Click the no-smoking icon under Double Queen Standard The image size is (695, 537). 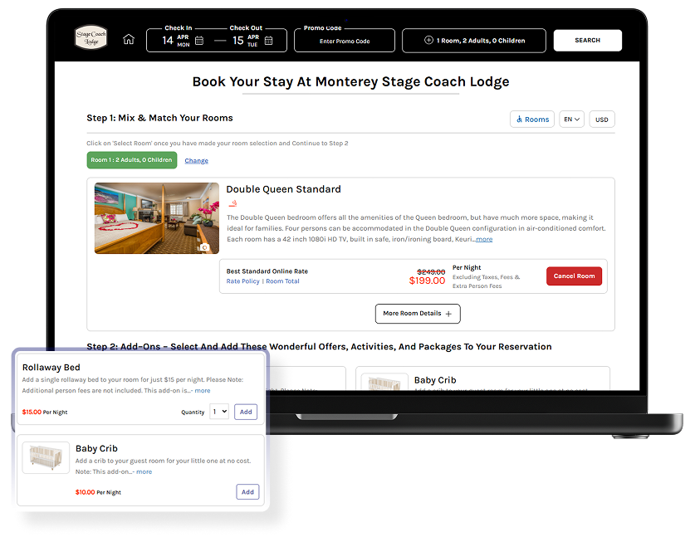tap(232, 203)
